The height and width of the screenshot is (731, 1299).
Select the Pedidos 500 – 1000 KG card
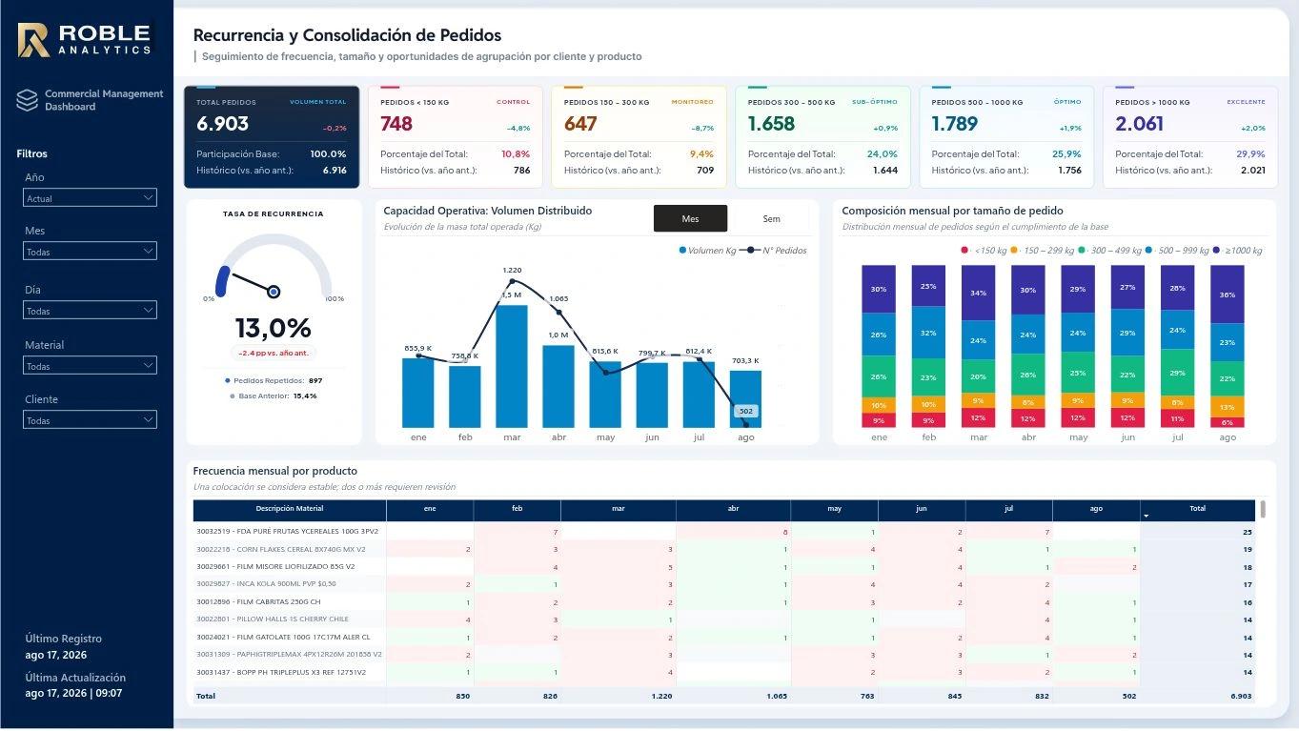tap(1006, 137)
